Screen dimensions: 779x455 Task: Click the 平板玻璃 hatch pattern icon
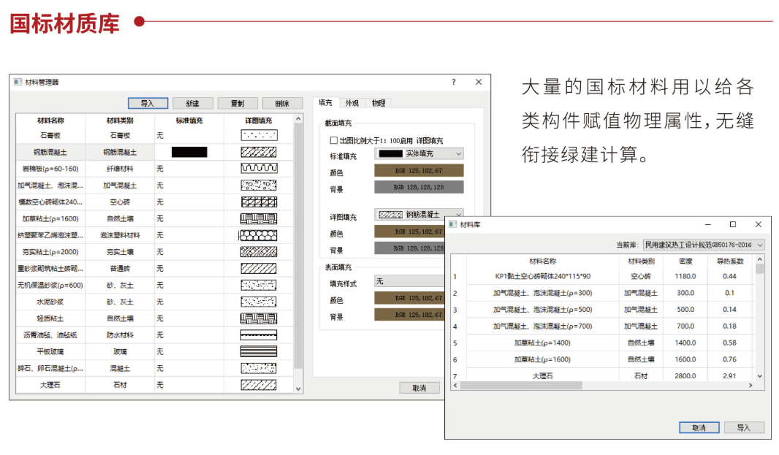tap(259, 352)
